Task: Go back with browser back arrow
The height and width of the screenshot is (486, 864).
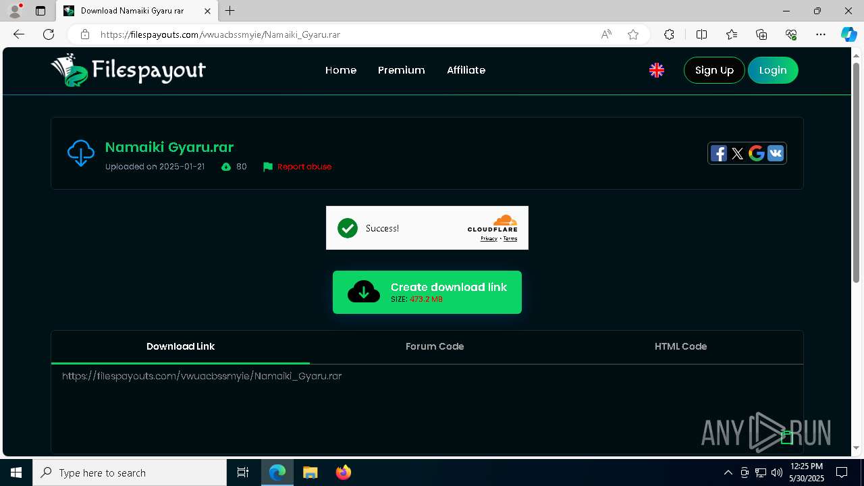Action: point(19,34)
